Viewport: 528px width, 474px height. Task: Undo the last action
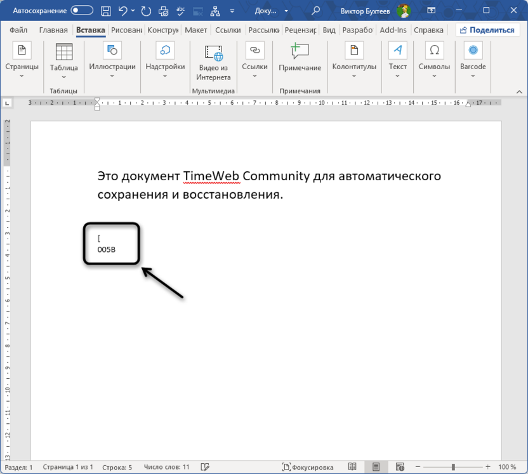(122, 11)
